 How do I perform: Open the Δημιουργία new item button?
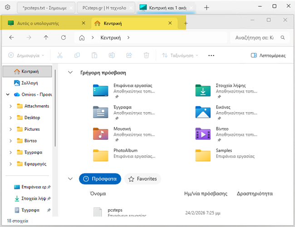pyautogui.click(x=26, y=55)
